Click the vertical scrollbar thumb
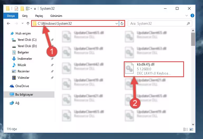 (193, 39)
